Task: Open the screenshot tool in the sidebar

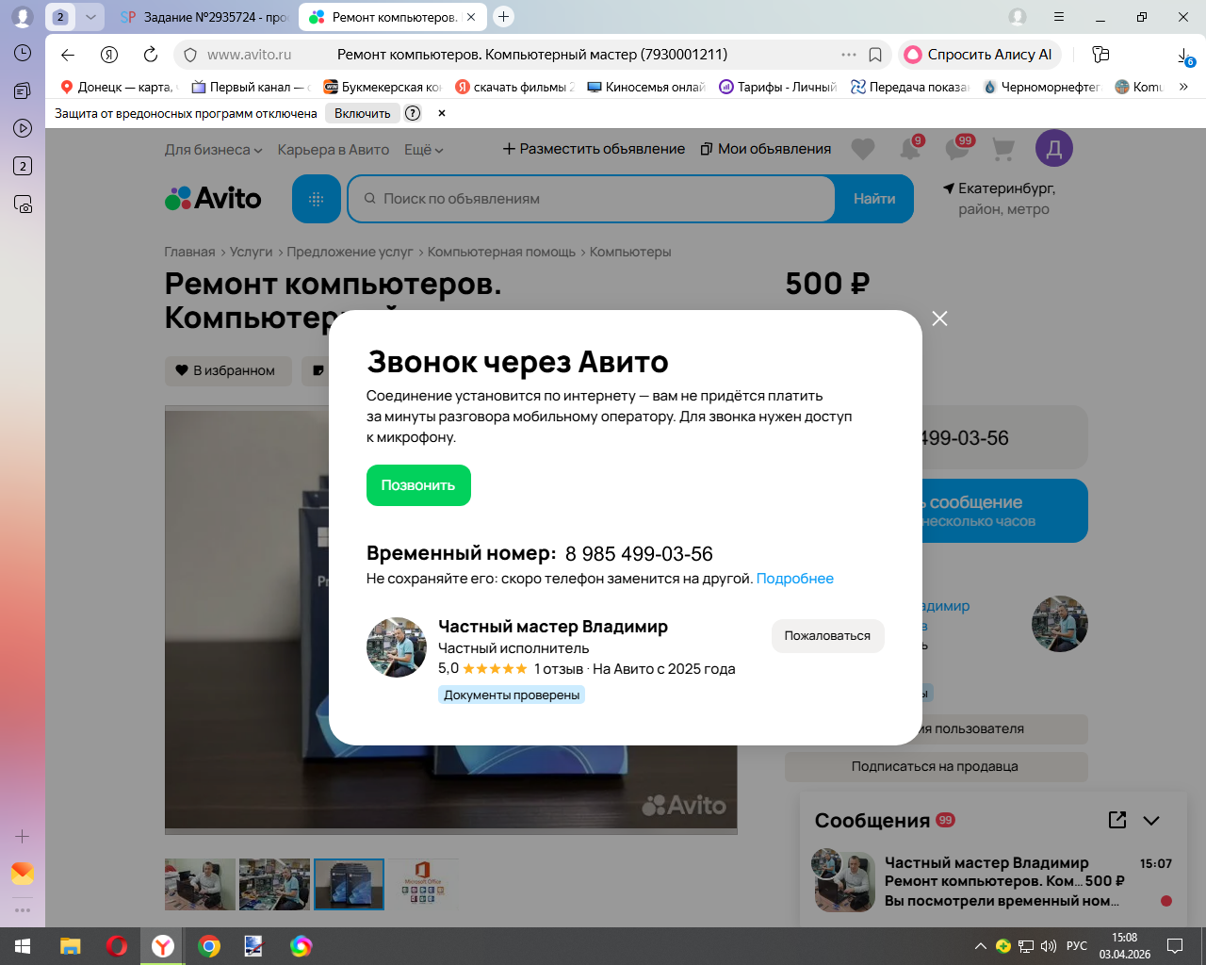Action: 23,204
